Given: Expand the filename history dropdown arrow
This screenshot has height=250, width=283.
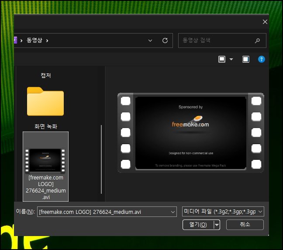Looking at the screenshot, I should pos(173,212).
